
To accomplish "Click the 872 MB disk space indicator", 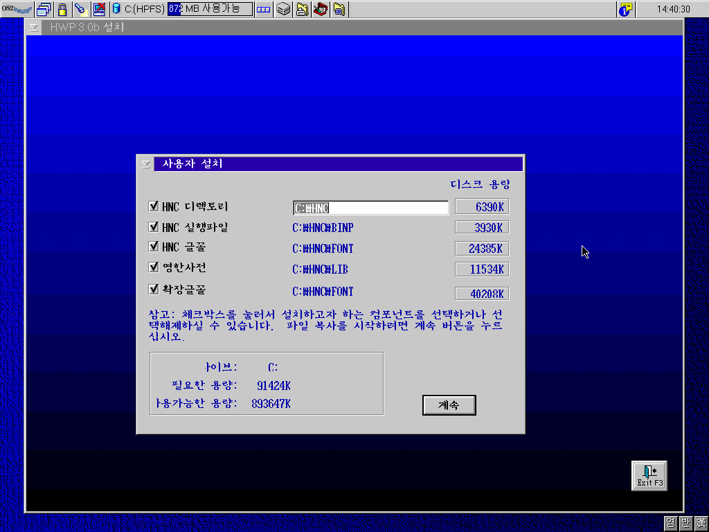I will (x=210, y=8).
